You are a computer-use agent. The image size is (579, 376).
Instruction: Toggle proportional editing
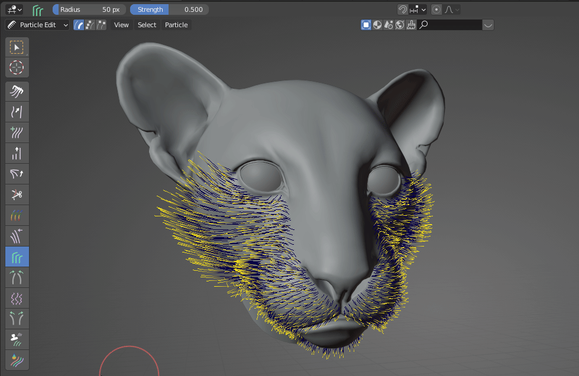[x=436, y=9]
